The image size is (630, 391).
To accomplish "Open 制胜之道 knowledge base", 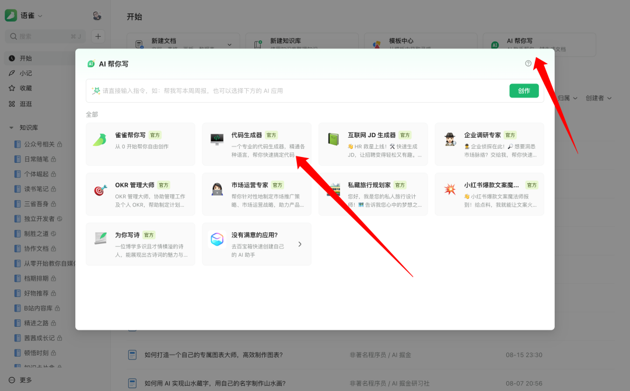I will 36,233.
